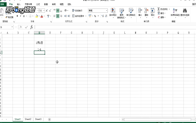196x123 pixels.
Task: Apply percent style to cell
Action: (95, 16)
